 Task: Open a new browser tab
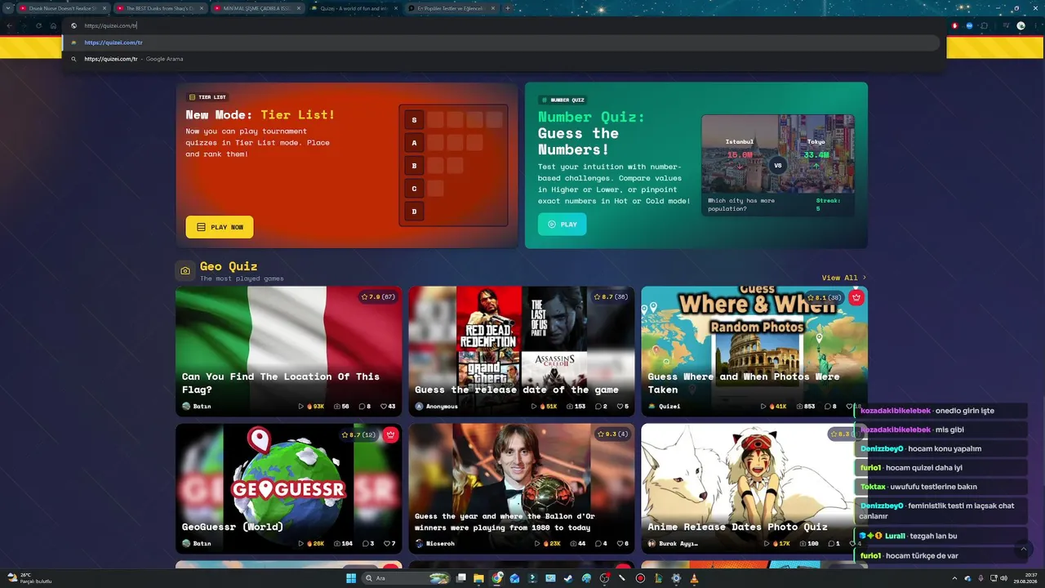[x=508, y=8]
